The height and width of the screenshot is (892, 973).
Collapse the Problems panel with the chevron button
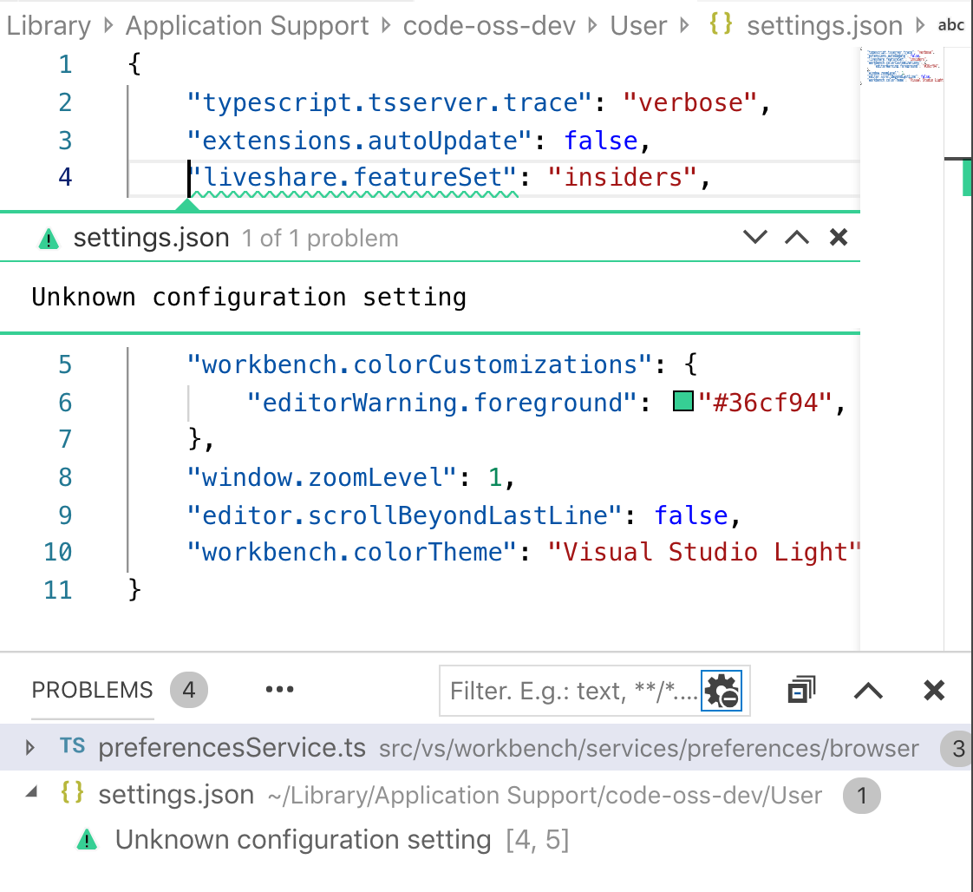coord(868,690)
